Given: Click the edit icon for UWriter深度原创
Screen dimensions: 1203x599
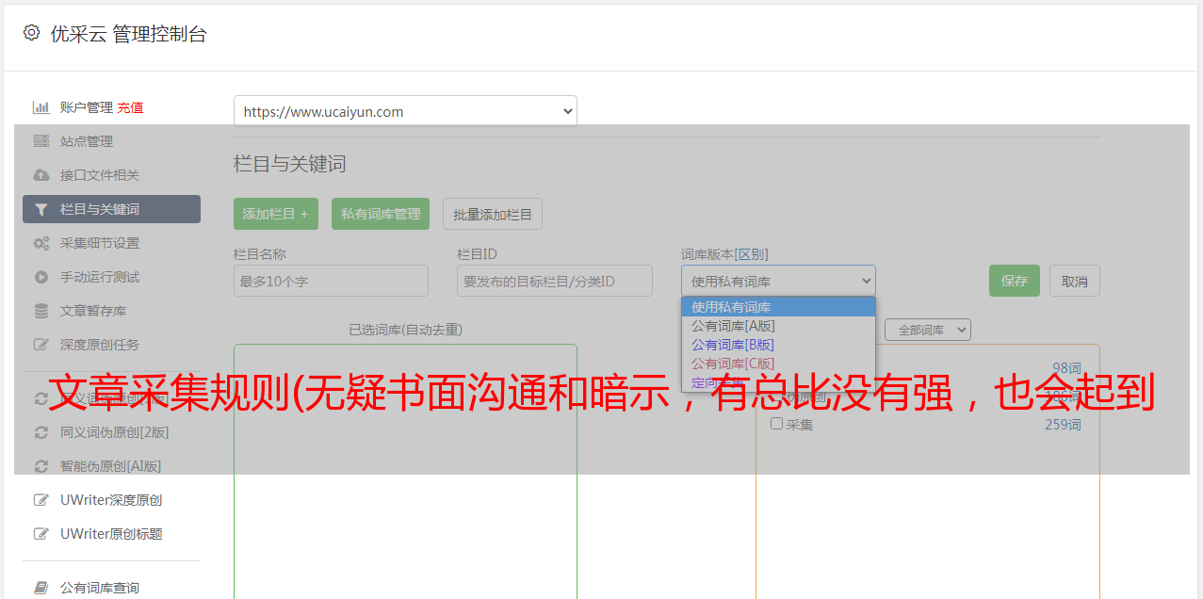Looking at the screenshot, I should [x=41, y=500].
